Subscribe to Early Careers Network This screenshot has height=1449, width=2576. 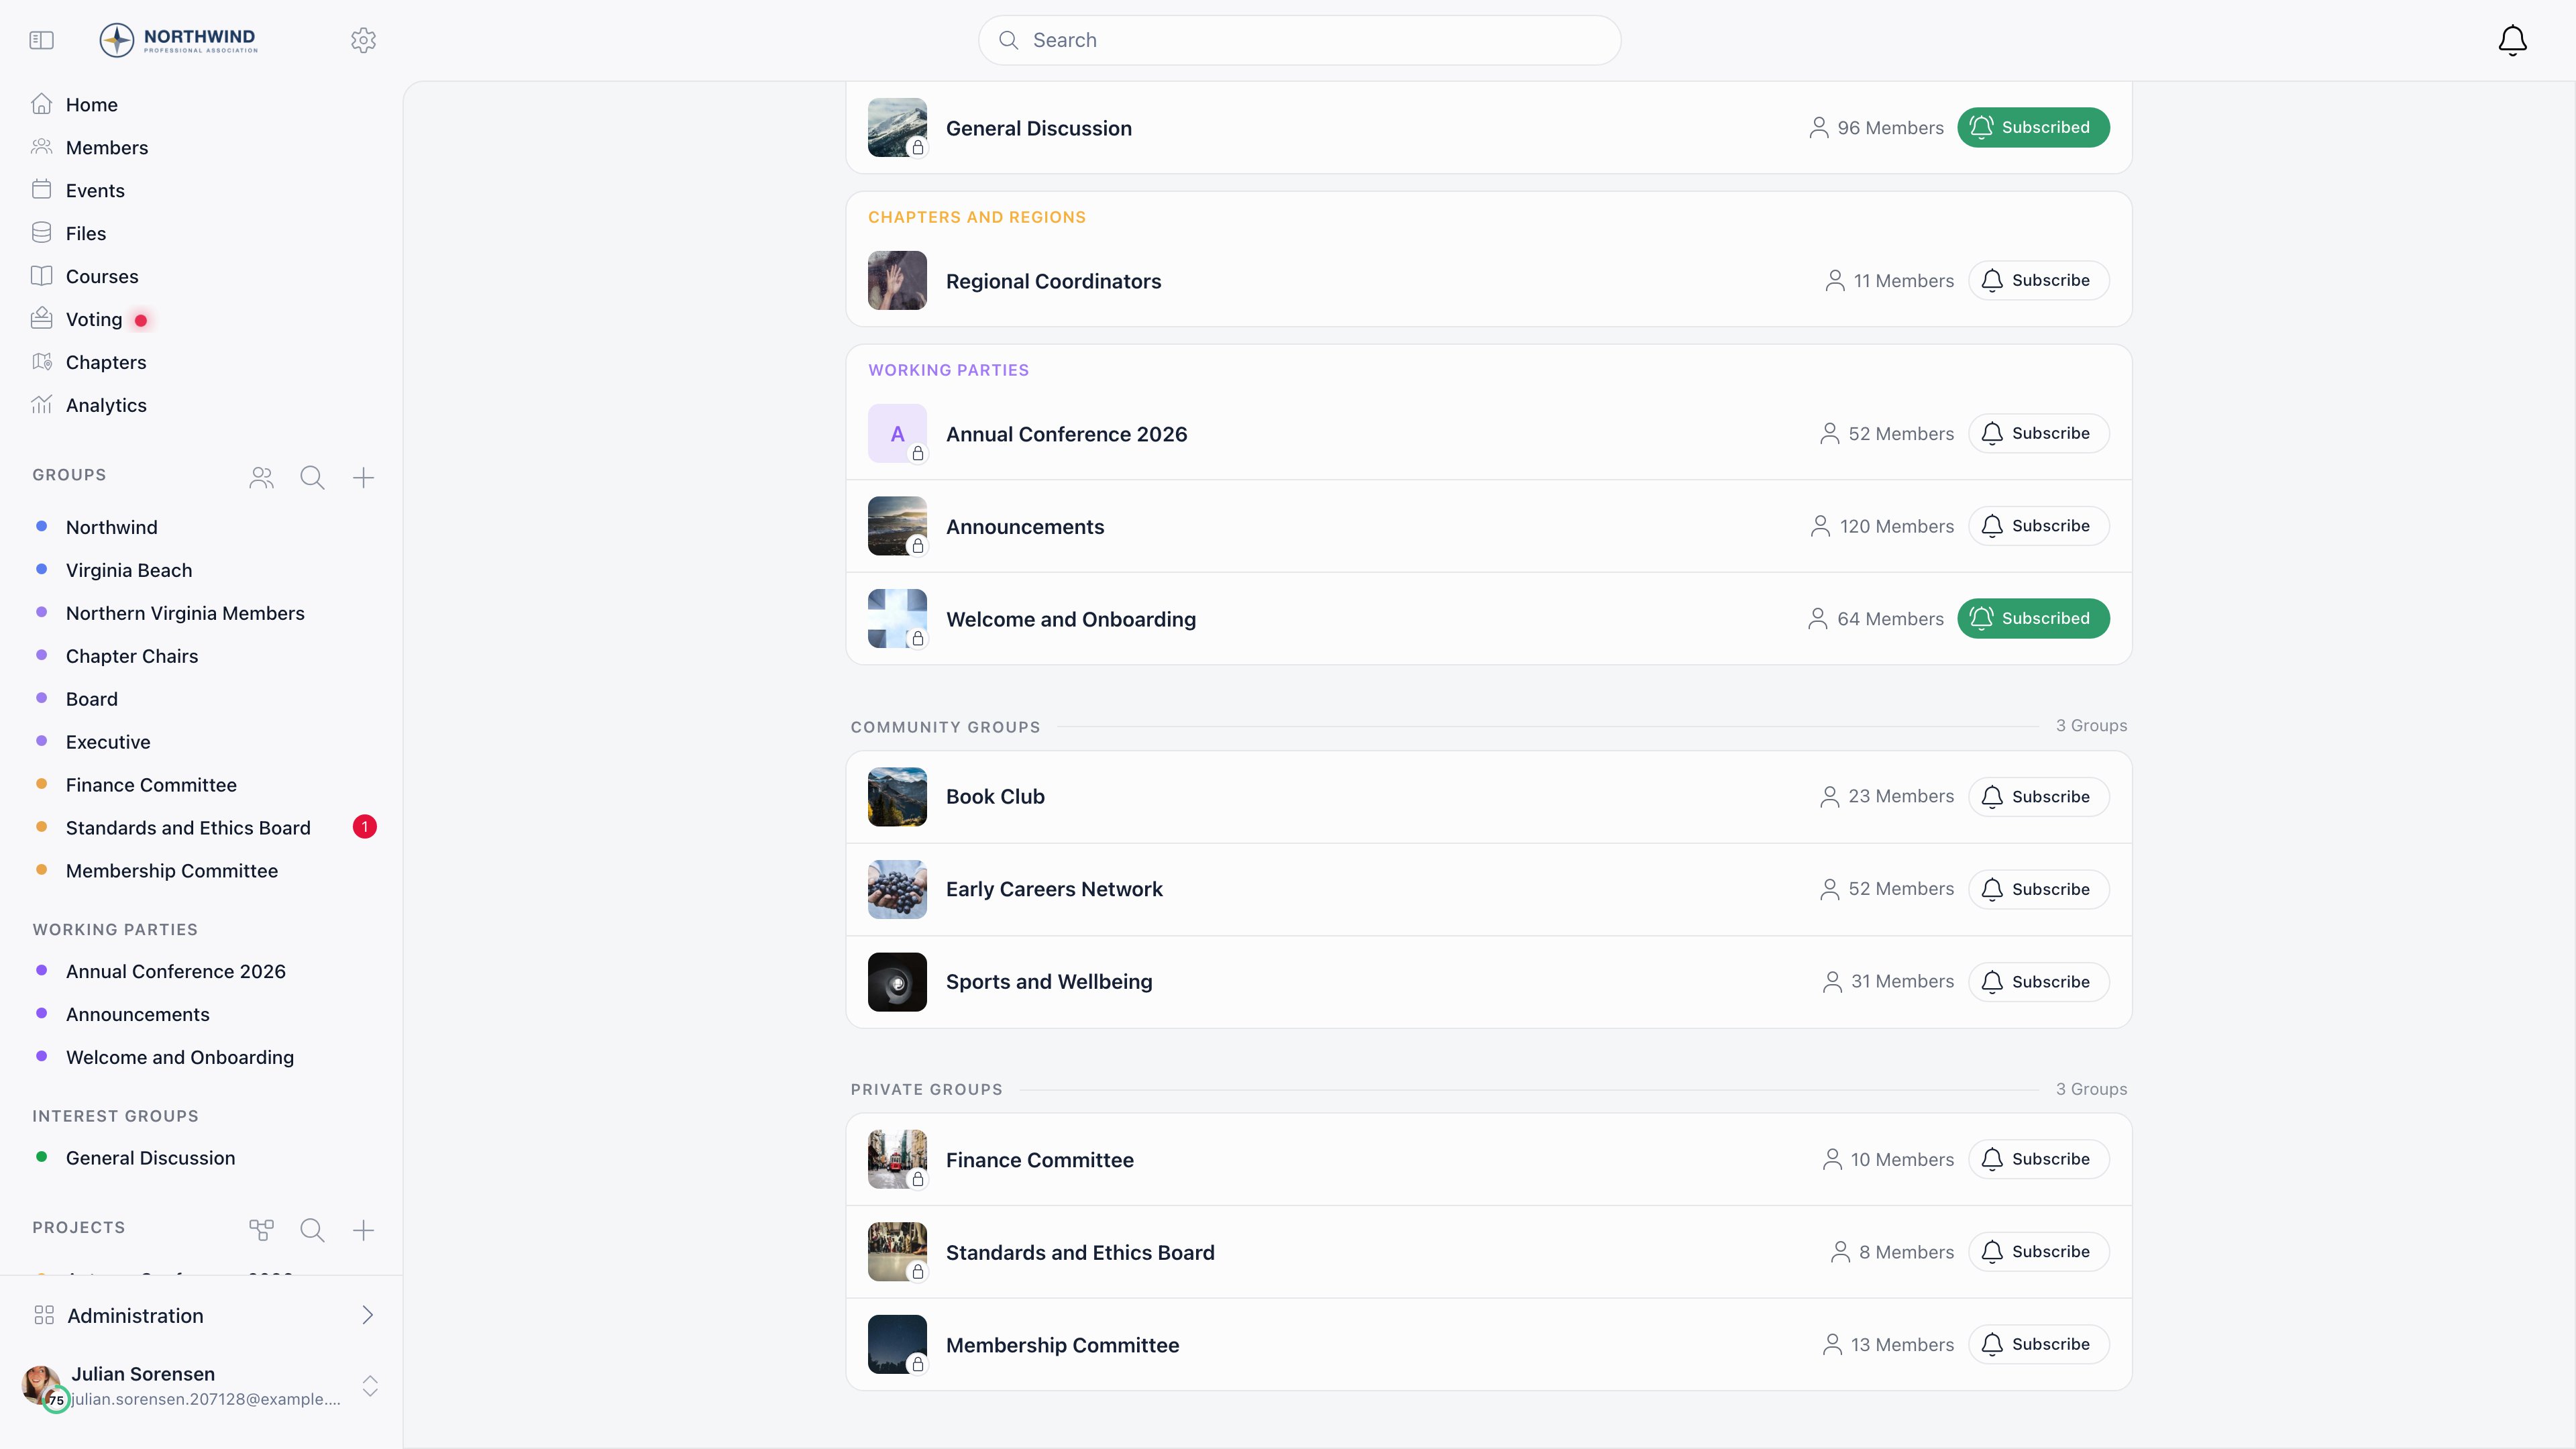coord(2038,889)
